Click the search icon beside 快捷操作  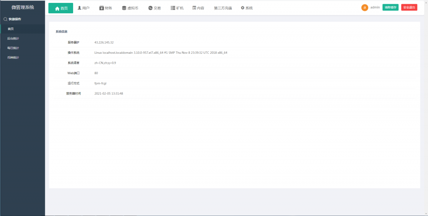pyautogui.click(x=5, y=19)
